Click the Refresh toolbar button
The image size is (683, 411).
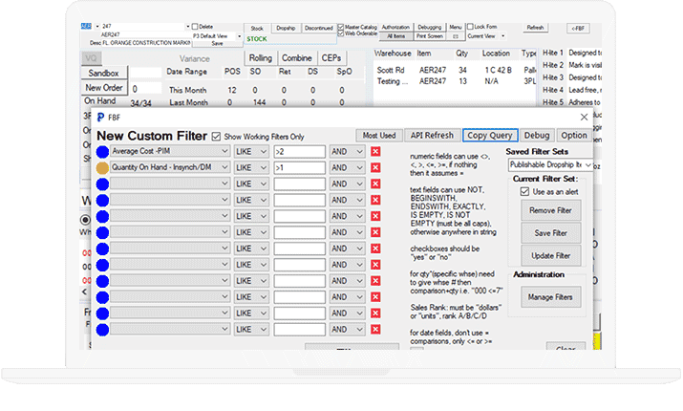click(535, 28)
